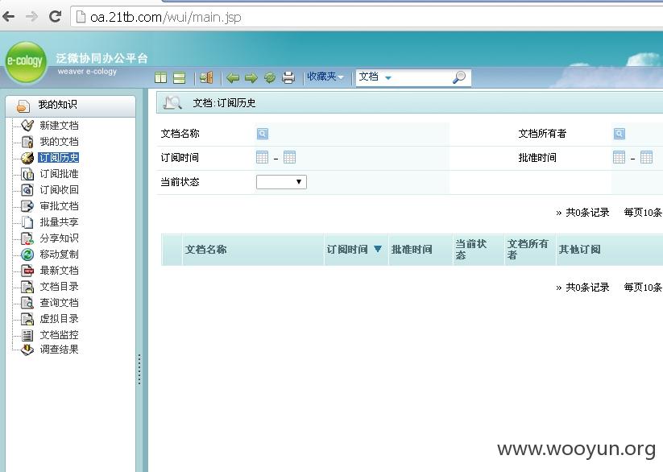Click the 订阅历史 palette icon

click(27, 158)
